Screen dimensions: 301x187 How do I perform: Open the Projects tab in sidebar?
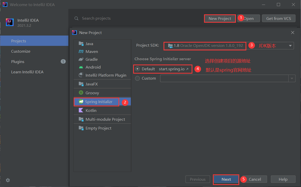[x=34, y=41]
